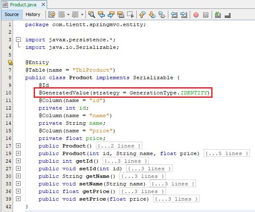Image resolution: width=255 pixels, height=212 pixels.
Task: Click Find Previous Occurrence icon
Action: click(101, 14)
